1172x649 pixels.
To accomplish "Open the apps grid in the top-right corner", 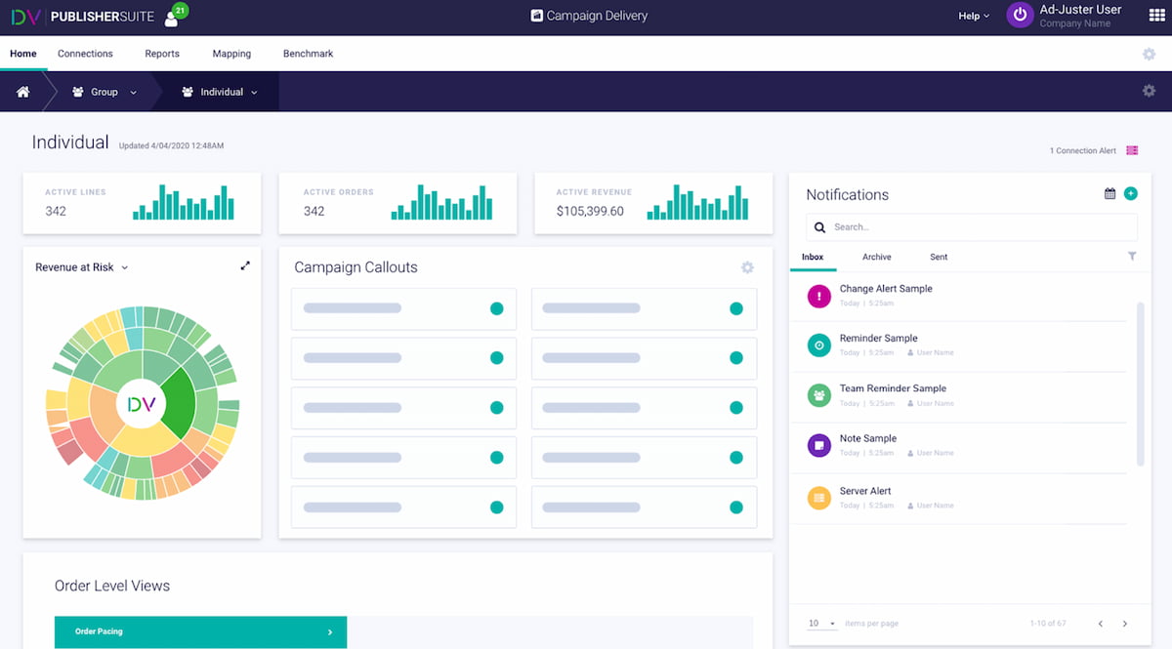I will tap(1155, 15).
